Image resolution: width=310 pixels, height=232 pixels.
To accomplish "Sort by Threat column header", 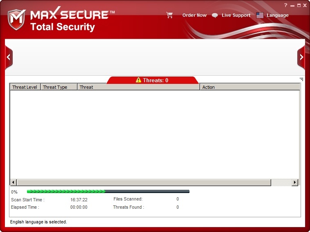I will tap(138, 87).
